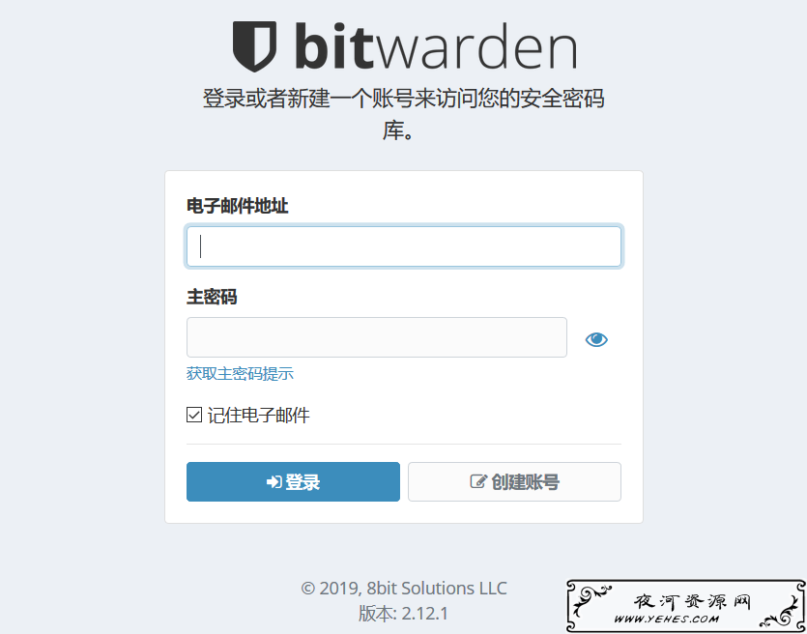Click the Bitwarden shield logo icon
This screenshot has height=634, width=807.
tap(254, 46)
